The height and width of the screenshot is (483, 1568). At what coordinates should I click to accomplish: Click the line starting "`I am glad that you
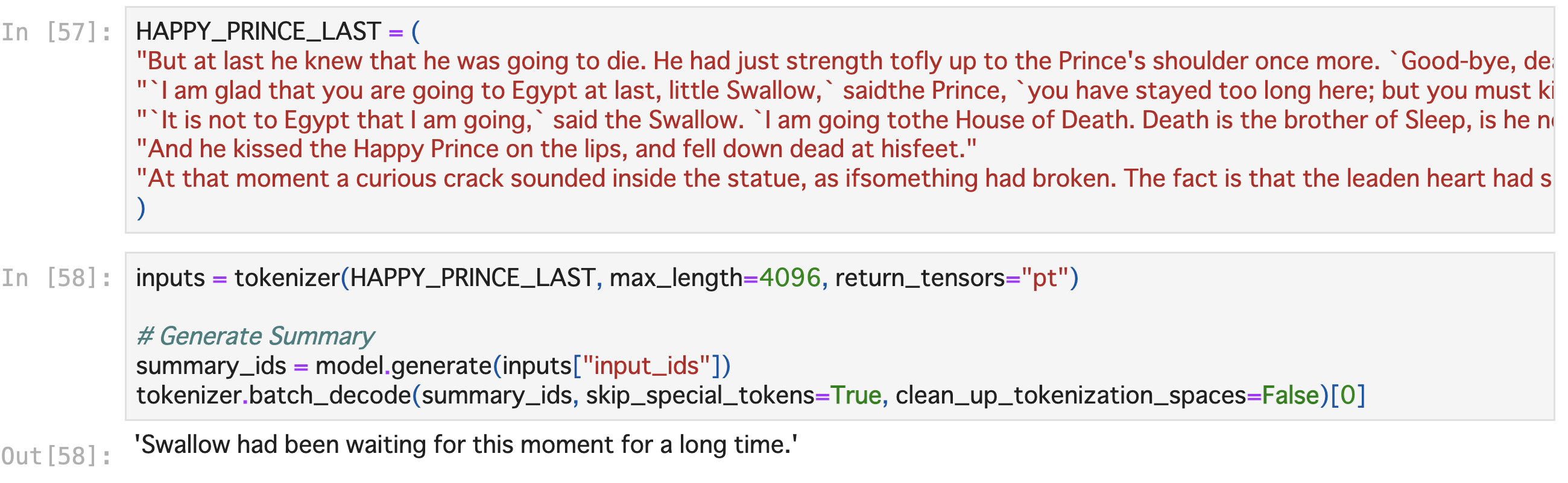click(x=845, y=90)
